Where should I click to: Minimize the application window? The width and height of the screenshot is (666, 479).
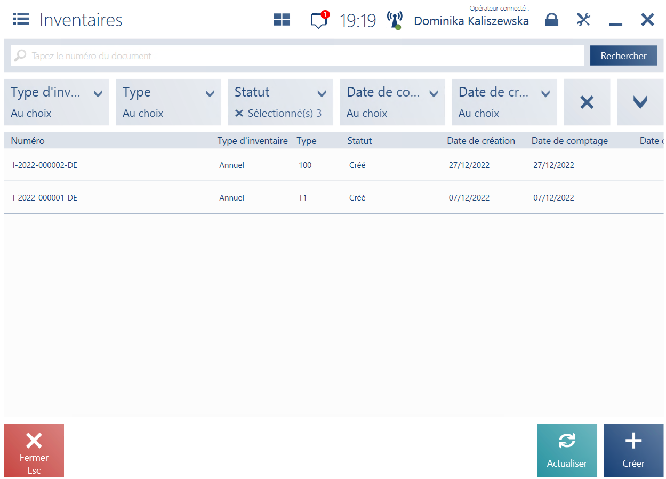tap(616, 25)
